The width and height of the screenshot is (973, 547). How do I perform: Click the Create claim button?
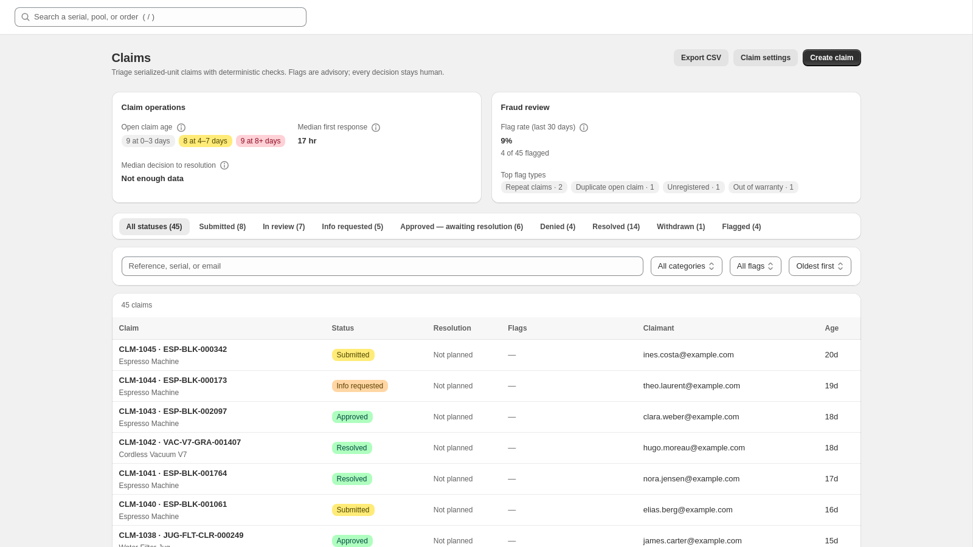tap(831, 58)
